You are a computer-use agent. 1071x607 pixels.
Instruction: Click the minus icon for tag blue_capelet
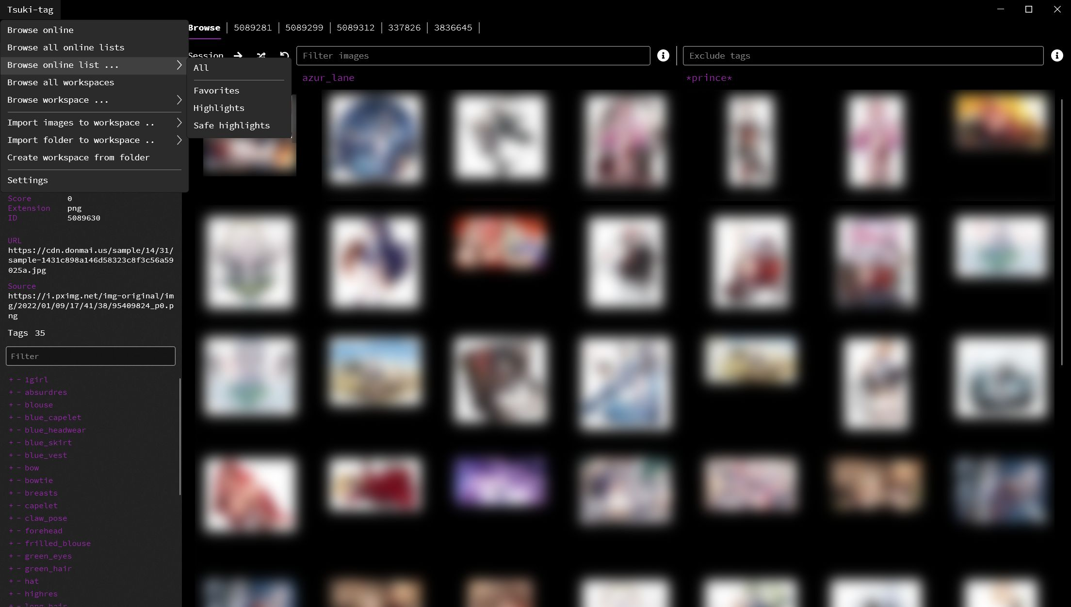[x=19, y=418]
